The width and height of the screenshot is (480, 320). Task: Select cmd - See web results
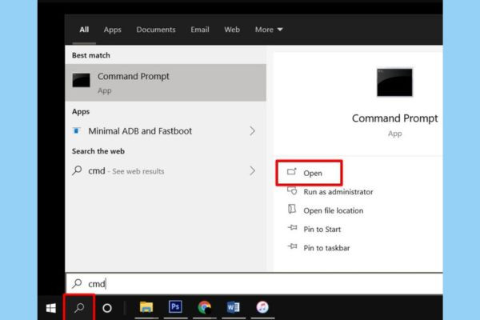pyautogui.click(x=166, y=171)
